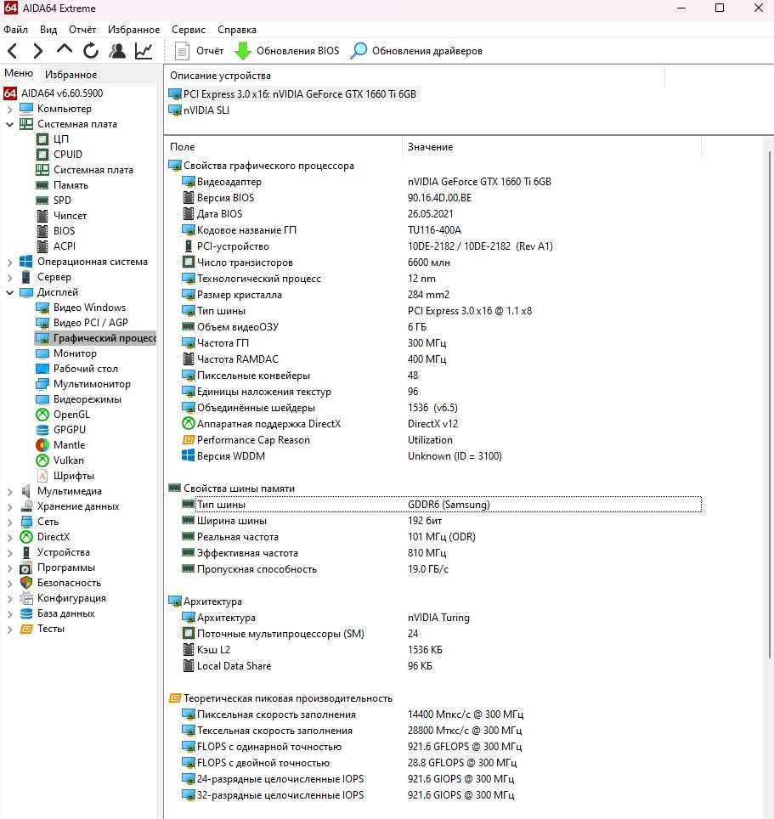Image resolution: width=774 pixels, height=819 pixels.
Task: Select the BIOS tree item
Action: 64,231
